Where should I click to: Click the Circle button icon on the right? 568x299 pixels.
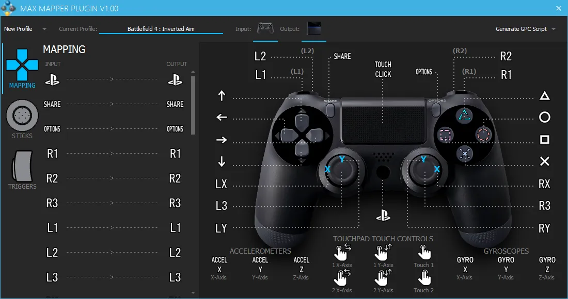tap(544, 117)
